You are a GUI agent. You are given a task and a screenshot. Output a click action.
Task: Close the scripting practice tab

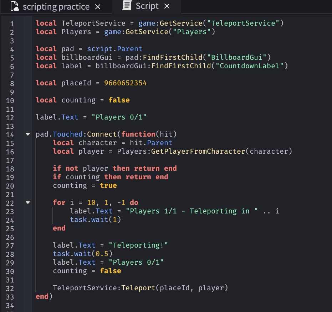tap(98, 7)
